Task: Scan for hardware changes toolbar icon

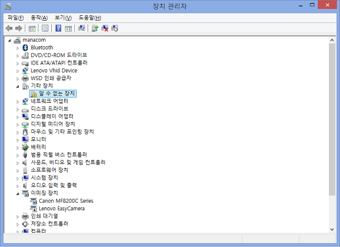Action: coord(81,28)
